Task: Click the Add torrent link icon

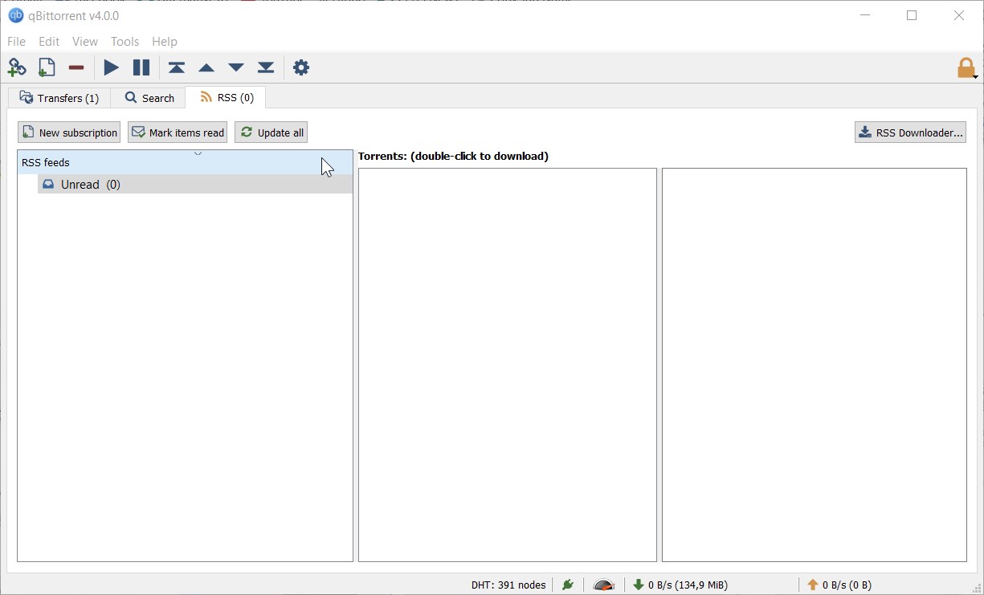Action: pyautogui.click(x=17, y=68)
